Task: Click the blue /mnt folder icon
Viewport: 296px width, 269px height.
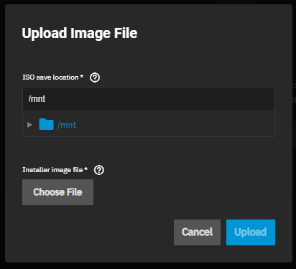Action: 46,124
